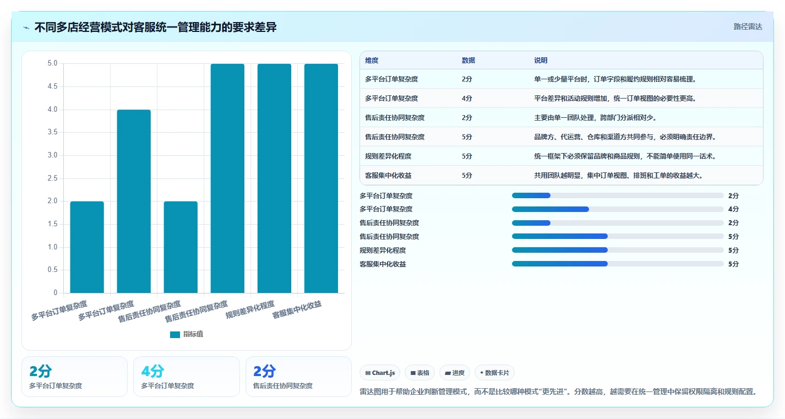Toggle the 指标值 legend color swatch
This screenshot has width=785, height=419.
pos(175,334)
